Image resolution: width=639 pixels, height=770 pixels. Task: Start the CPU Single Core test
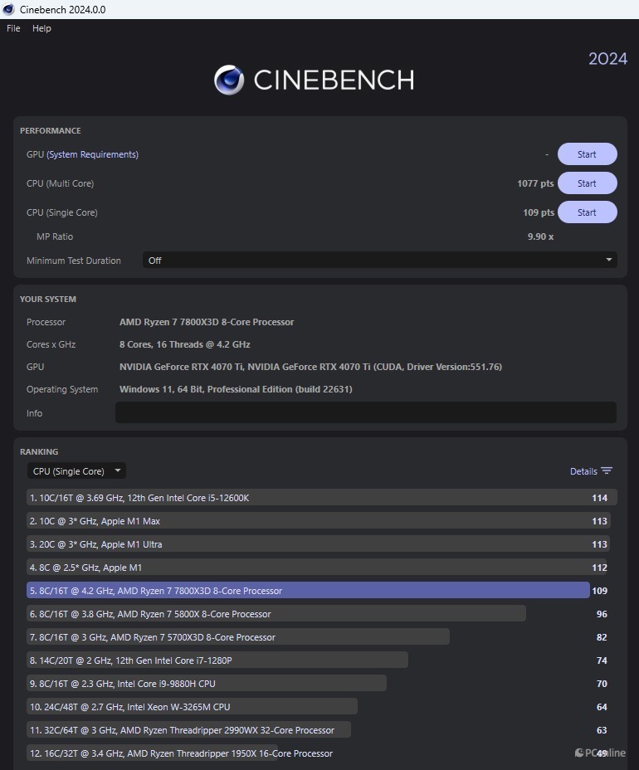pyautogui.click(x=587, y=212)
